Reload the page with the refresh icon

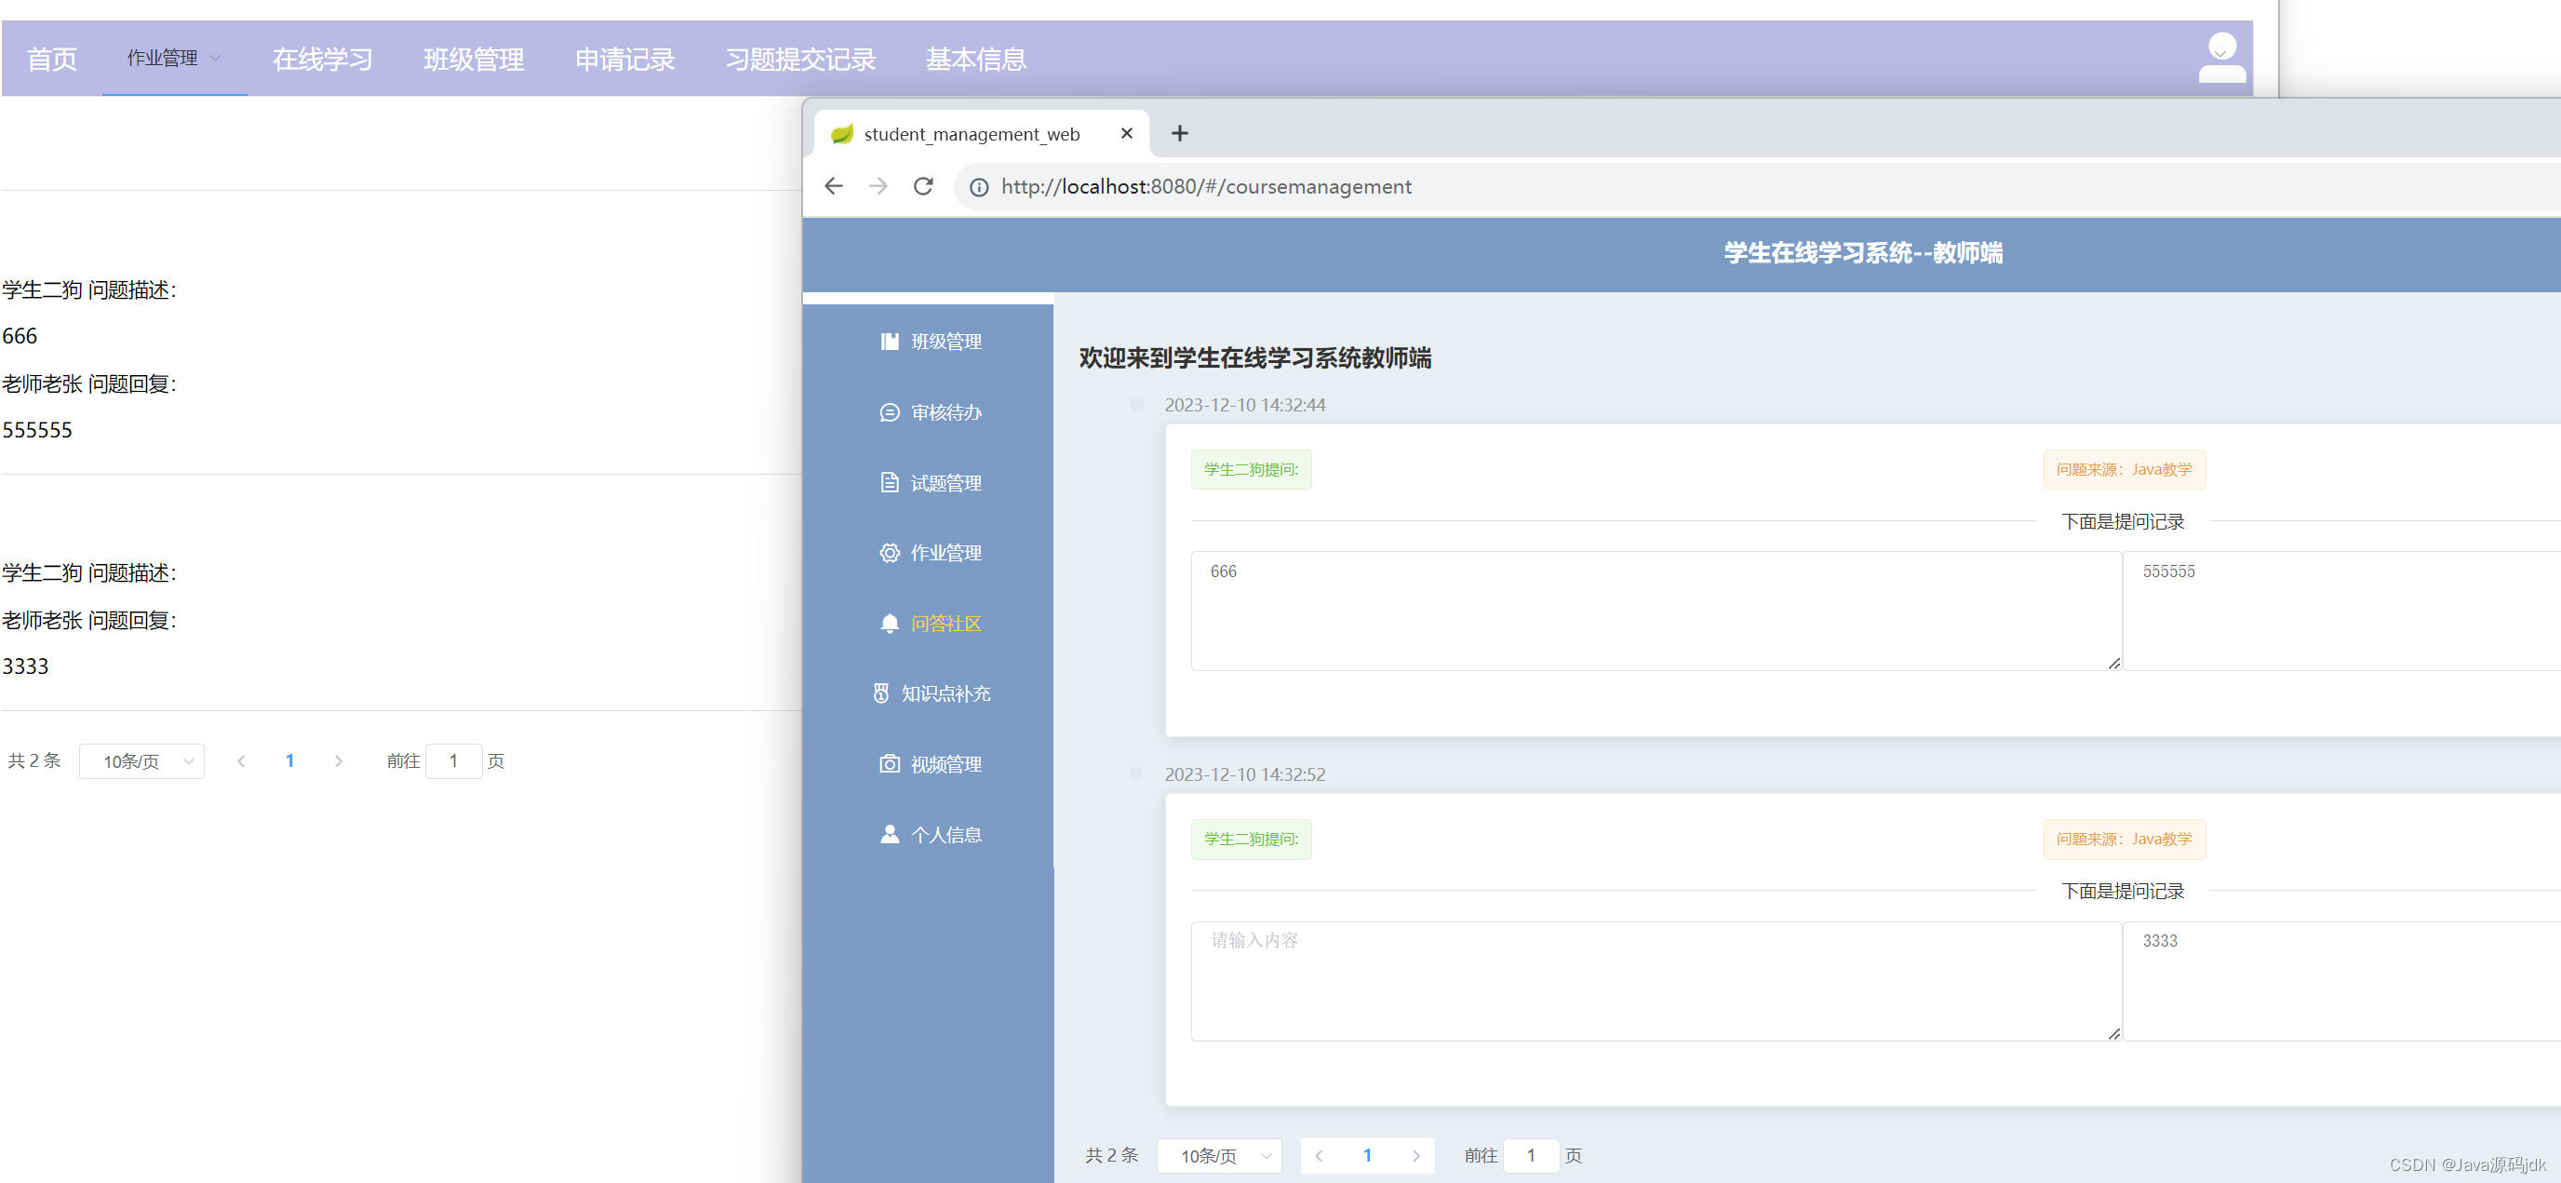click(x=922, y=186)
